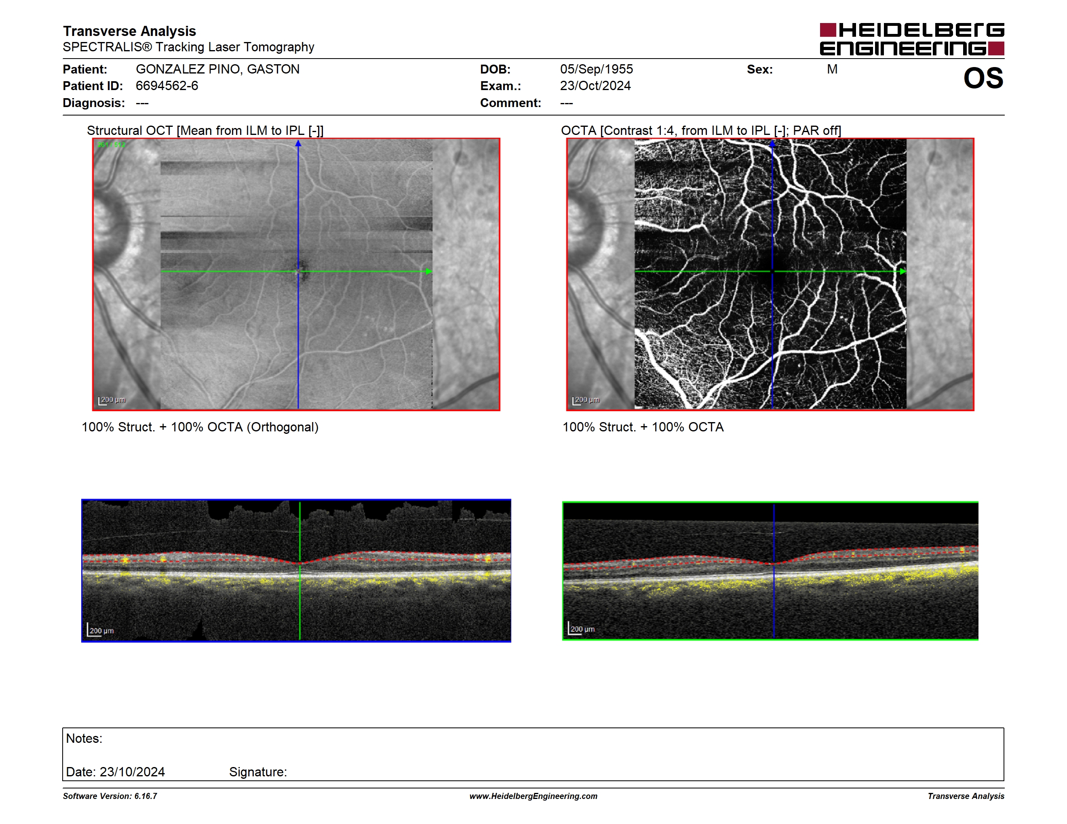Click the OCTA Contrast 1:4 image caption
Viewport: 1067px width, 824px height.
700,131
